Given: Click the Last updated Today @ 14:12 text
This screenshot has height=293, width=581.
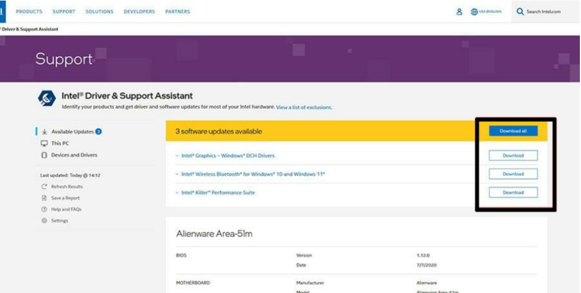Looking at the screenshot, I should pyautogui.click(x=70, y=175).
